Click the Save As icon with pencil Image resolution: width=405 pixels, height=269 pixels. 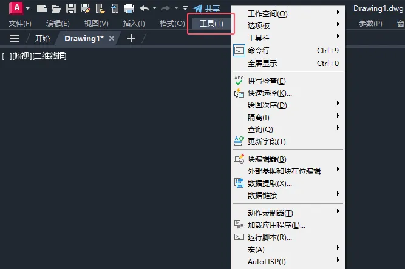[x=85, y=8]
